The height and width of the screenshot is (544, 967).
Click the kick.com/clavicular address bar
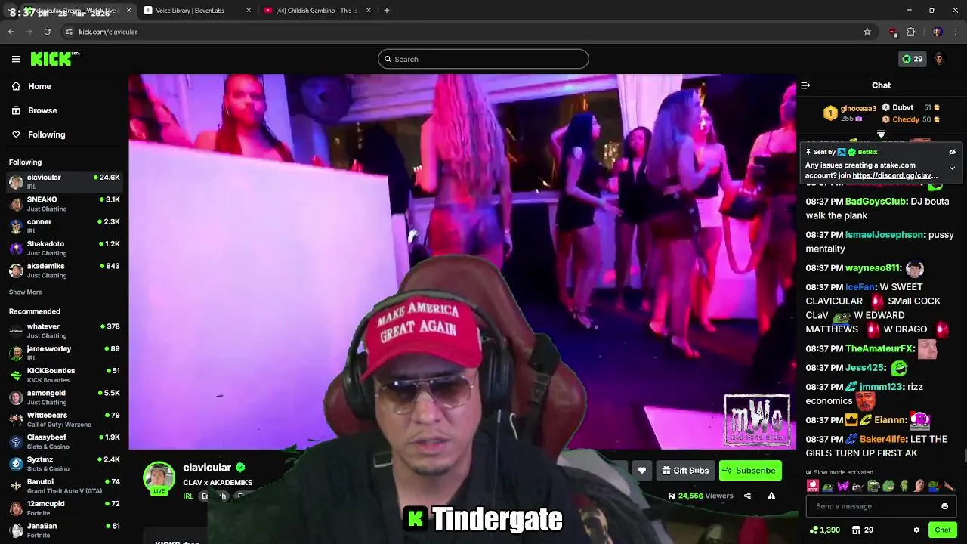tap(468, 32)
